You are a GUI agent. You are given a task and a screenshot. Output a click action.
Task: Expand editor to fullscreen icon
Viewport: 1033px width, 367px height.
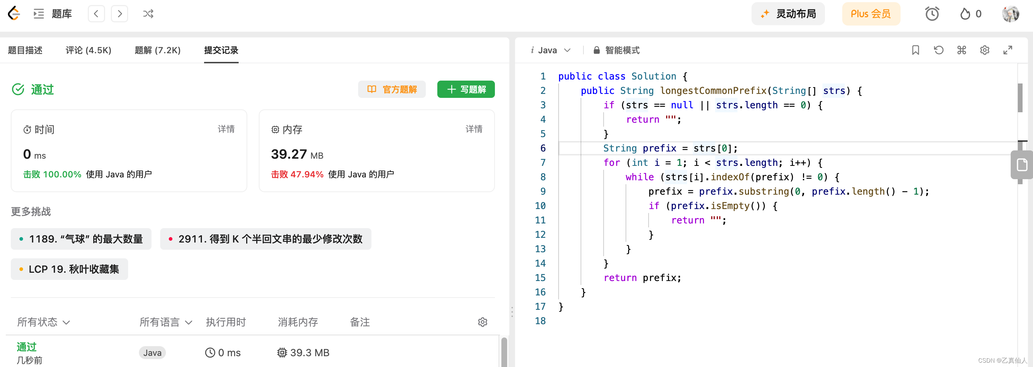pos(1008,50)
